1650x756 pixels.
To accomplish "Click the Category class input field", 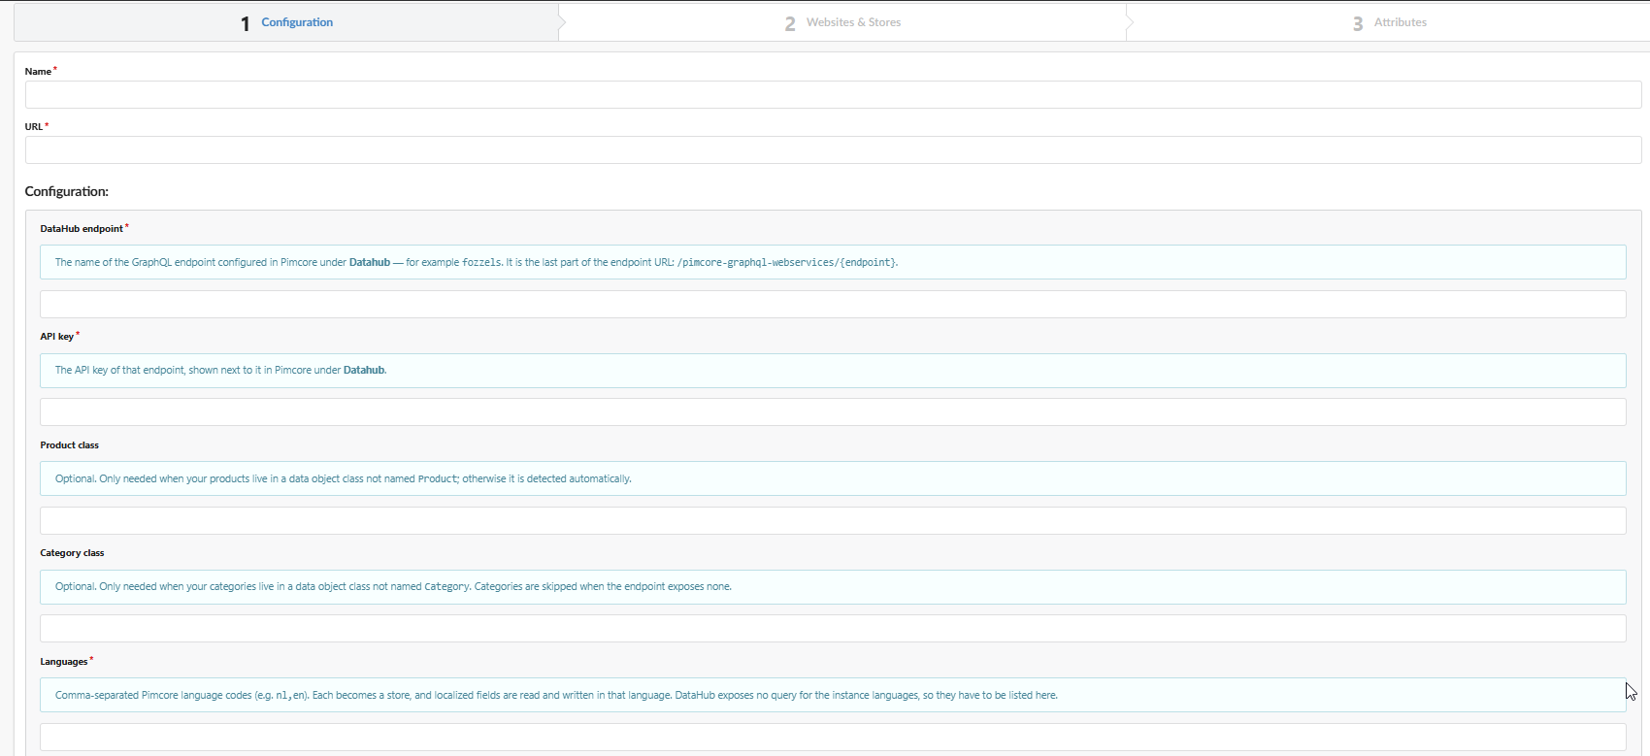I will (x=833, y=628).
